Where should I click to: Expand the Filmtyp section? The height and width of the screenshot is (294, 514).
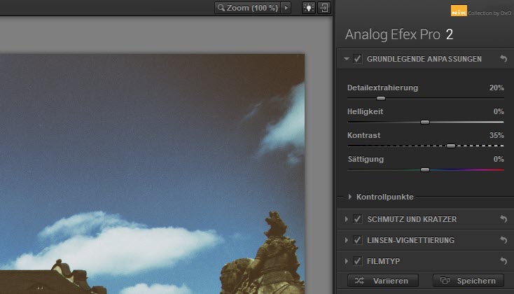tap(347, 261)
